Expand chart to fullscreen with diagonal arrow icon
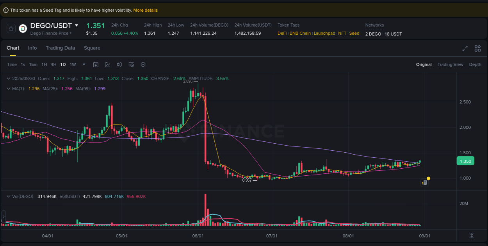The height and width of the screenshot is (246, 488). tap(465, 48)
